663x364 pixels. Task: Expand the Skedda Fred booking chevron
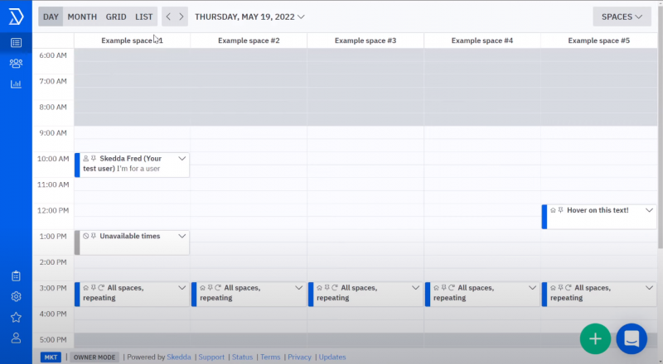182,159
